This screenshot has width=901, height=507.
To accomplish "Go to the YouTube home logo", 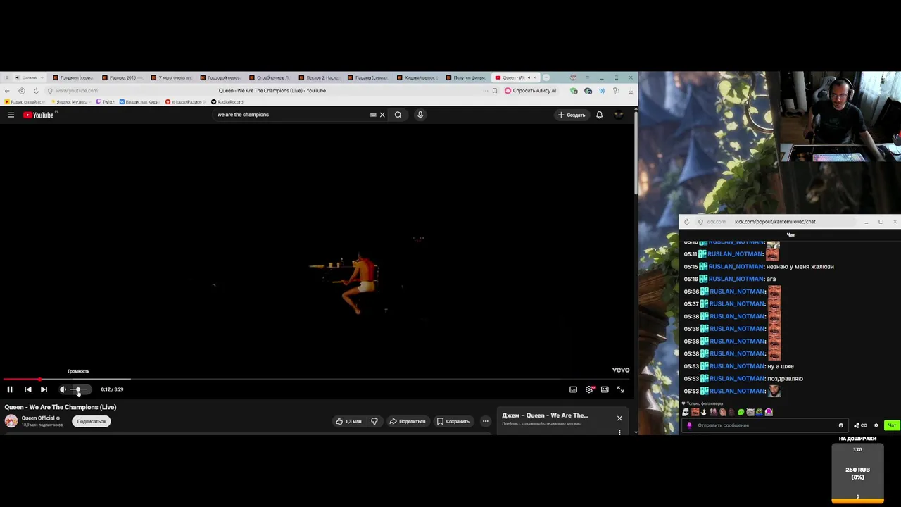I will (x=39, y=115).
